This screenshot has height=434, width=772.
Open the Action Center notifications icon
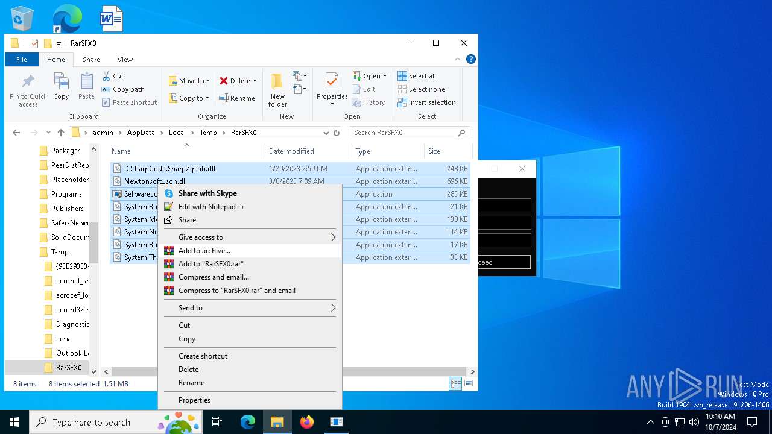pyautogui.click(x=752, y=422)
